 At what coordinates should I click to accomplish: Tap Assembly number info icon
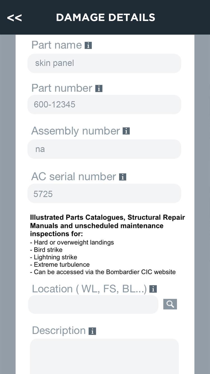[x=126, y=131]
